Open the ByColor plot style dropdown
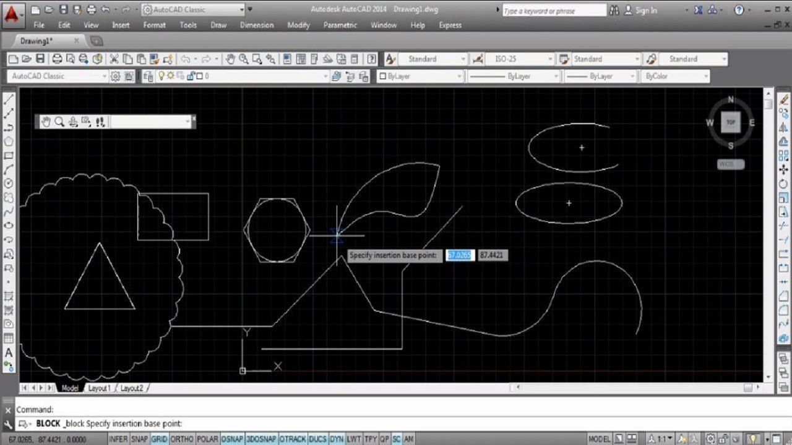Viewport: 792px width, 445px height. [x=675, y=76]
